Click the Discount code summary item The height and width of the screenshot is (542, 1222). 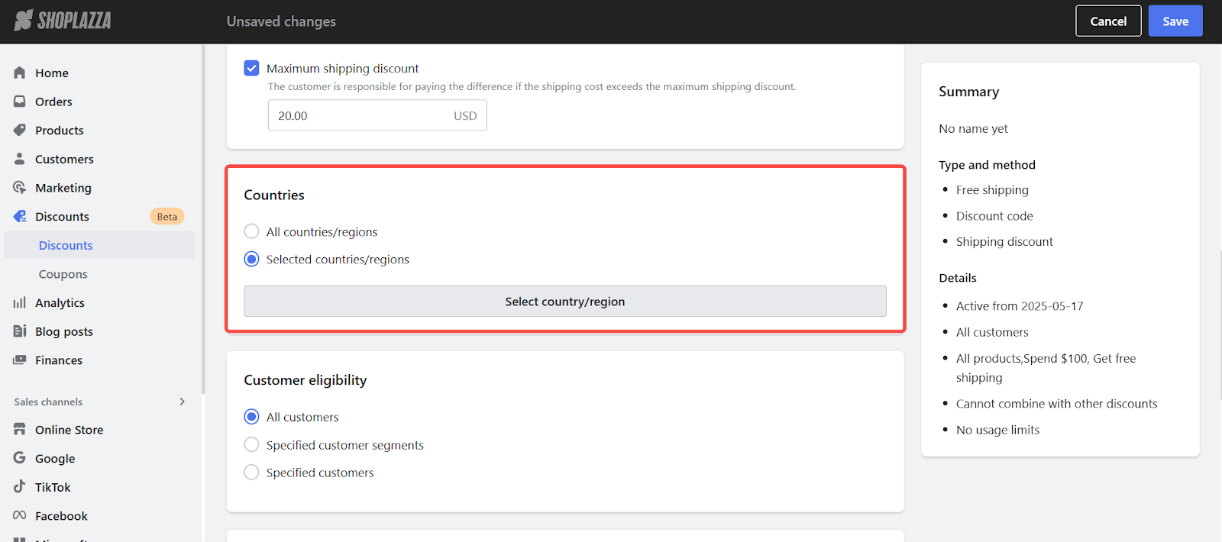point(994,216)
